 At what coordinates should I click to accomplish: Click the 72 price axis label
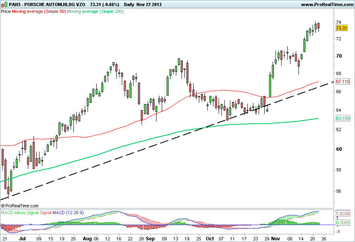(338, 39)
